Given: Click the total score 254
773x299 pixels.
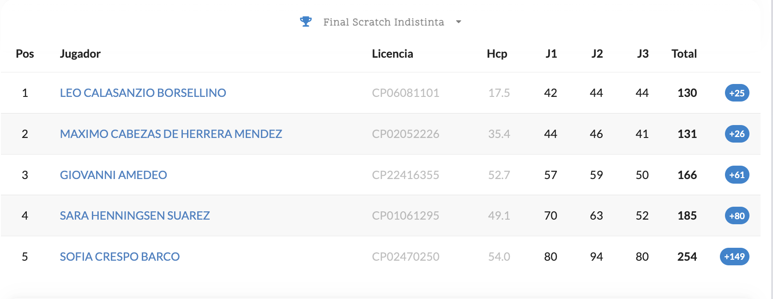Looking at the screenshot, I should click(x=687, y=257).
